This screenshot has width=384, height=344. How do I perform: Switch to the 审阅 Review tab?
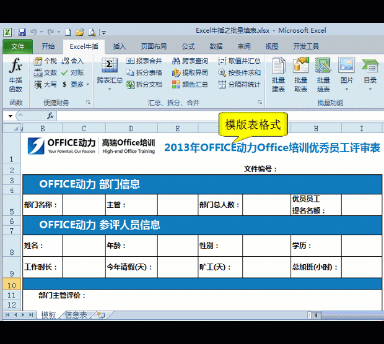(x=244, y=46)
